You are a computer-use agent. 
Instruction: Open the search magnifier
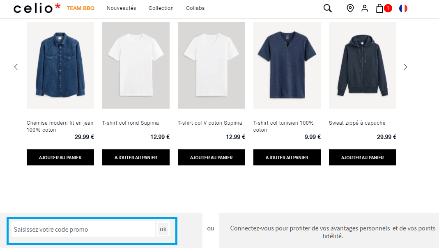(x=327, y=8)
